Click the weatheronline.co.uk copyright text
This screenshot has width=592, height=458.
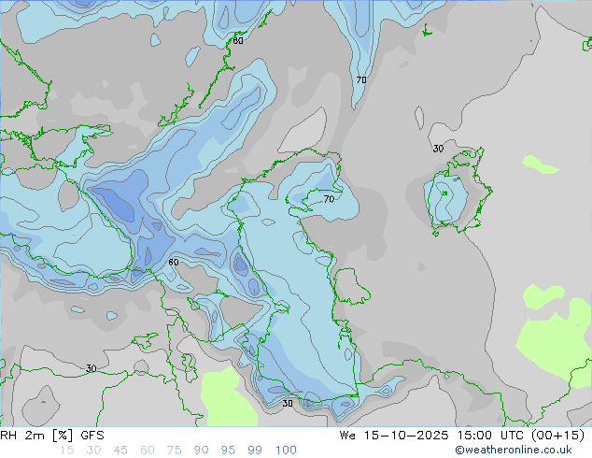point(514,450)
